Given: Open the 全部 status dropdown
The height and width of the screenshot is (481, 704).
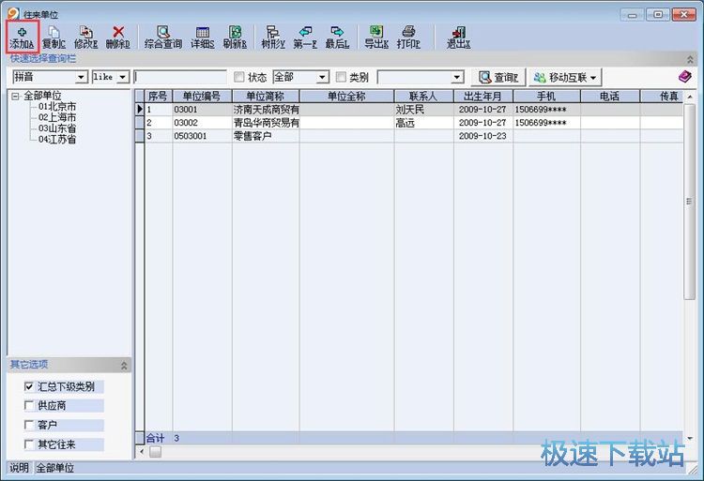Looking at the screenshot, I should (x=322, y=77).
